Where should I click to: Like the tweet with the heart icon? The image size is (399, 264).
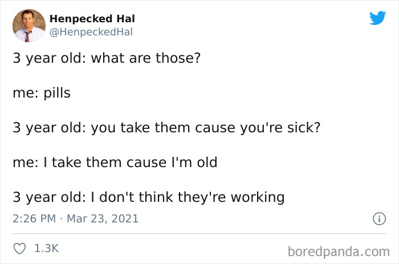(x=19, y=249)
